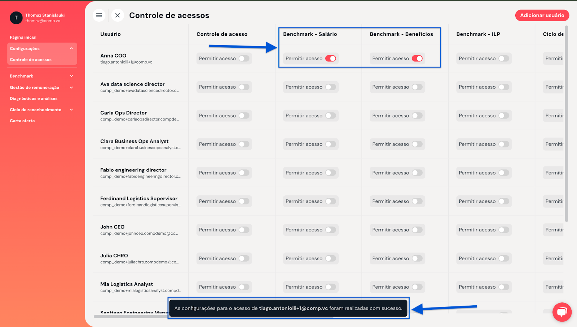
Task: Select Julia CHRO user name
Action: (x=114, y=256)
